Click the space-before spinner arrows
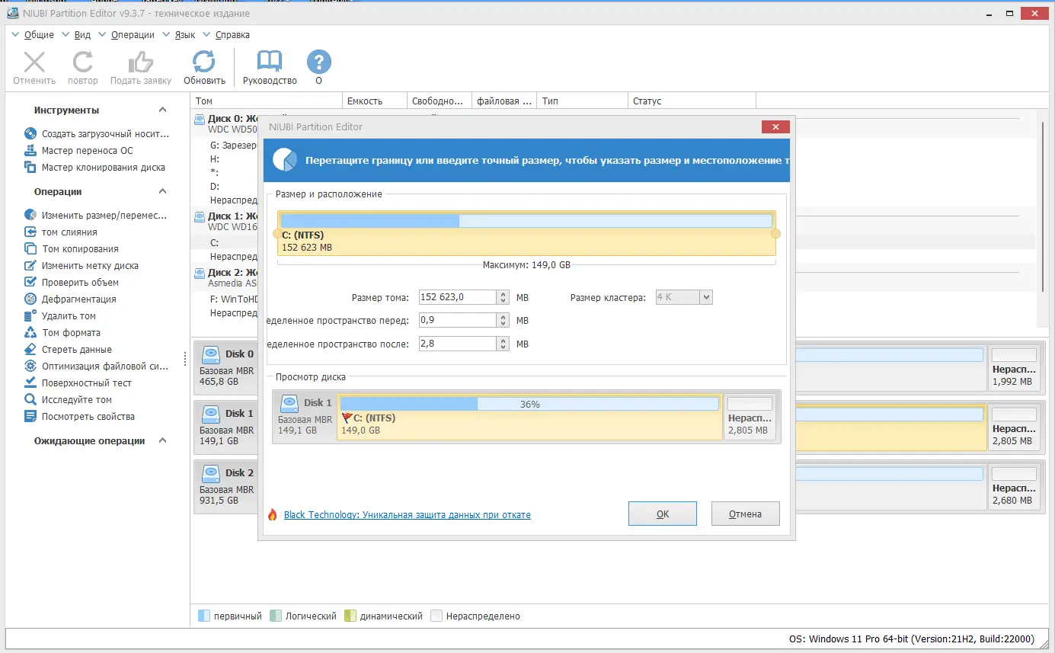Screen dimensions: 1055x653 (x=503, y=320)
